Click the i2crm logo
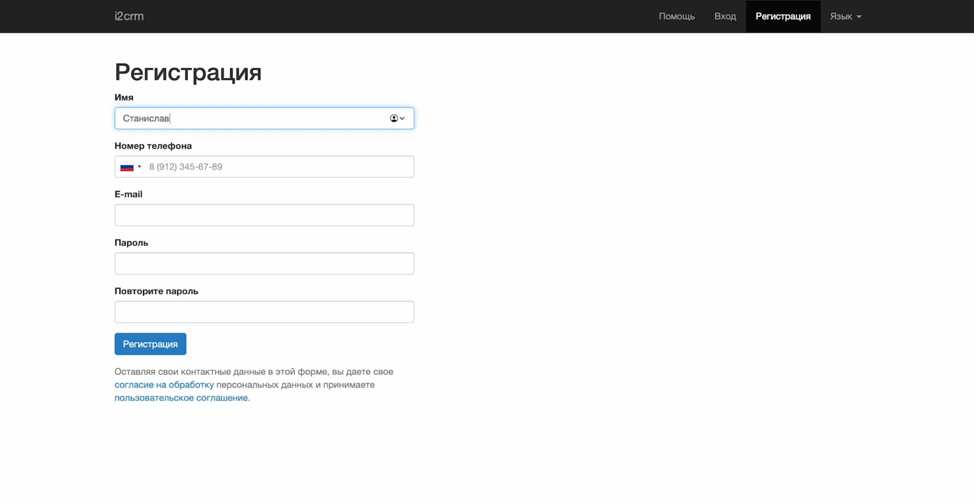This screenshot has height=503, width=974. [x=129, y=16]
